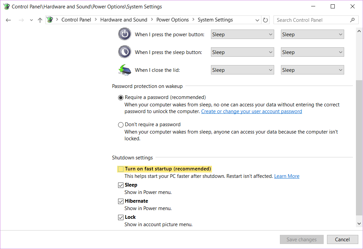Image resolution: width=363 pixels, height=249 pixels.
Task: Open the Recent locations chevron
Action: tap(31, 20)
